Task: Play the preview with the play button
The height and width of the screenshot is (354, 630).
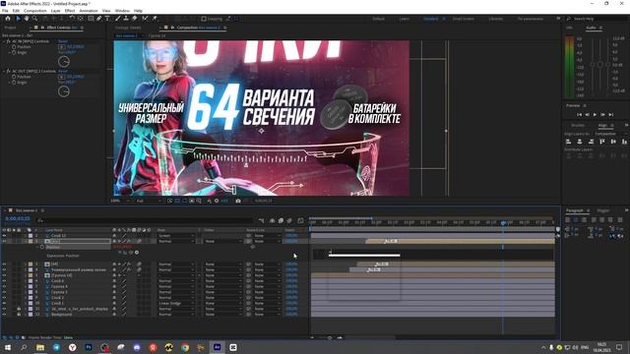Action: pyautogui.click(x=595, y=114)
